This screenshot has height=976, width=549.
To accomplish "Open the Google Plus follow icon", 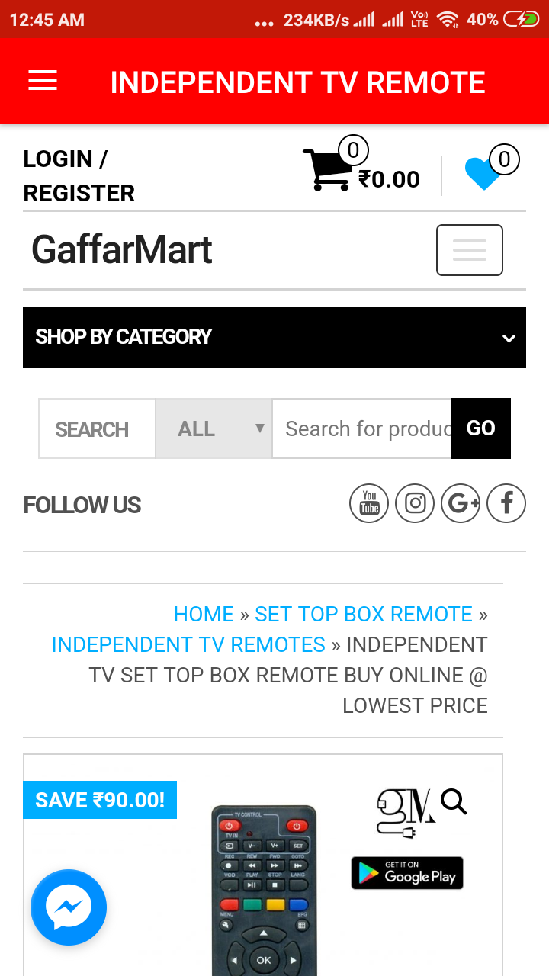I will (x=461, y=503).
